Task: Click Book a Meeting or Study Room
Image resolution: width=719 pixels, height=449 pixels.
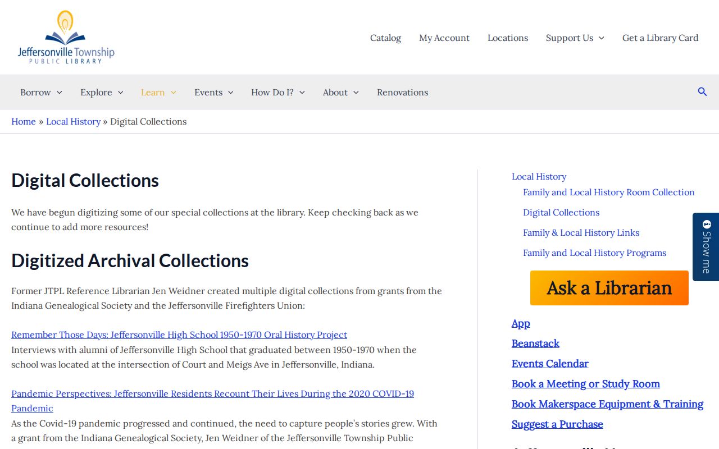Action: [x=586, y=384]
